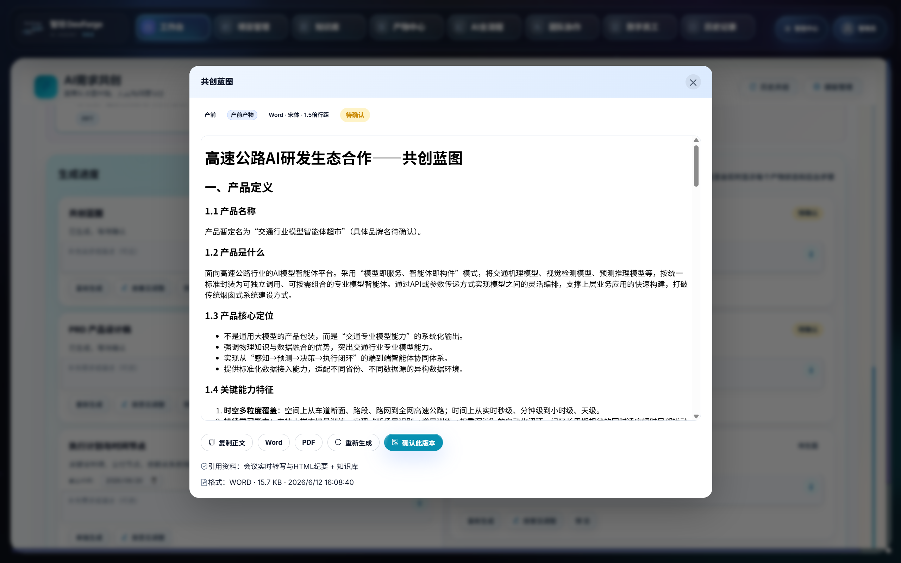
Task: Click the document-check icon in 确认此版本
Action: pos(395,442)
